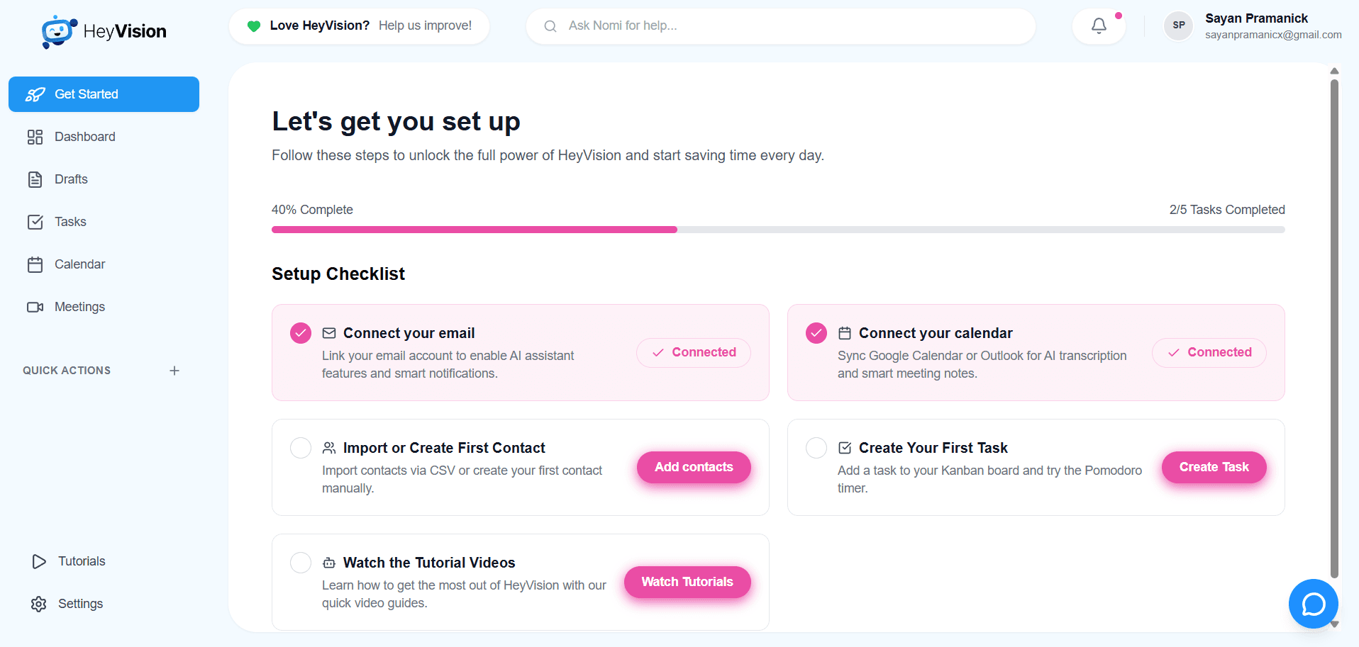
Task: Click the Meetings camera icon
Action: tap(35, 307)
